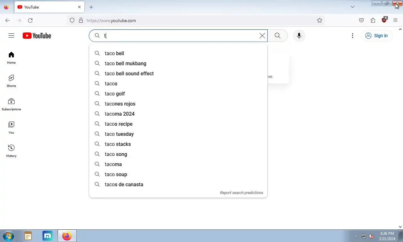This screenshot has width=403, height=242.
Task: Select suggestion 'tacos'
Action: pyautogui.click(x=178, y=84)
